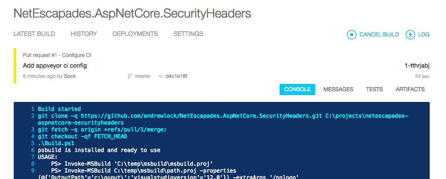
Task: Click the project title NetEscapades.AspNetCore.SecurityHeaders
Action: 132,13
